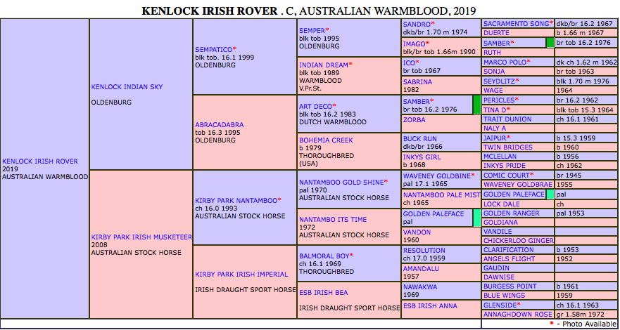Screen dimensions: 620x330
Task: Click the photo asterisk after SACRAMENTO SONG
Action: click(551, 23)
